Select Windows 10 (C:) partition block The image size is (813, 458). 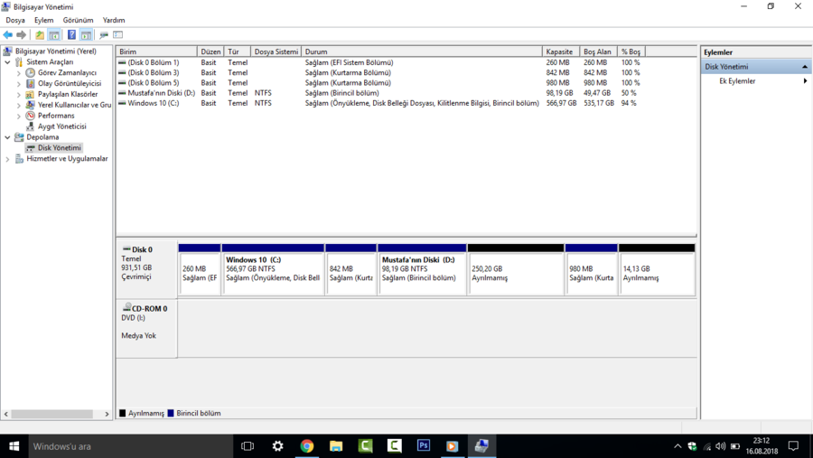(273, 270)
